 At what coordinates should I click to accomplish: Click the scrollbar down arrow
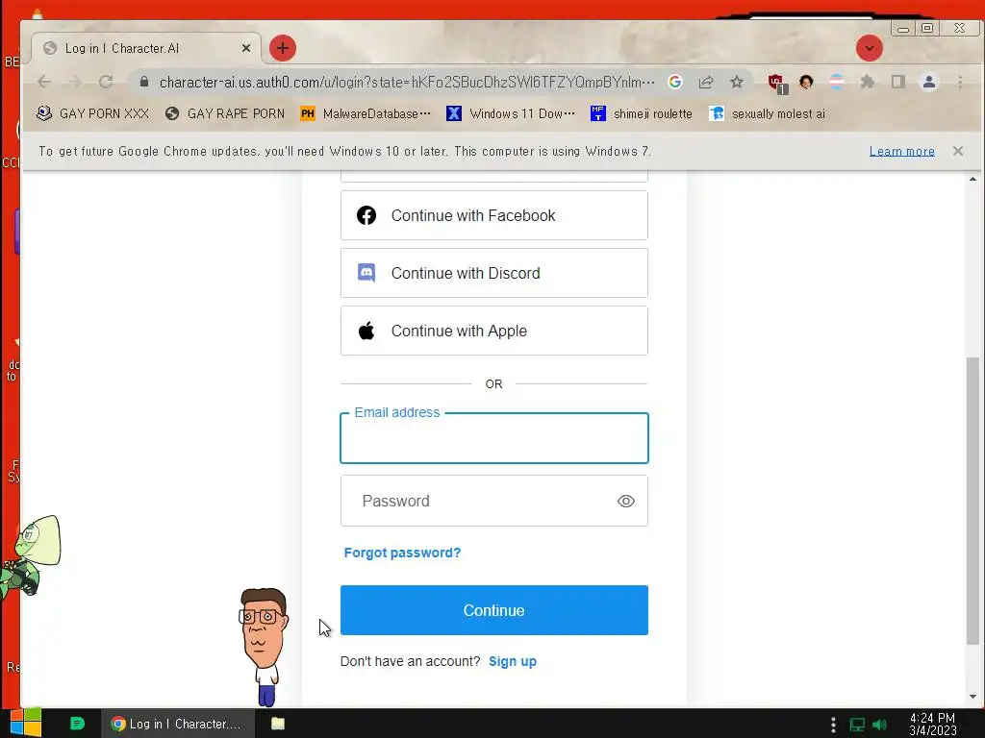click(x=972, y=697)
